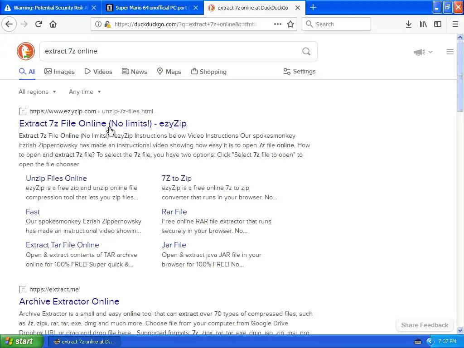The image size is (464, 348).
Task: Open the 7Z to Zip sitelink
Action: coord(177,178)
